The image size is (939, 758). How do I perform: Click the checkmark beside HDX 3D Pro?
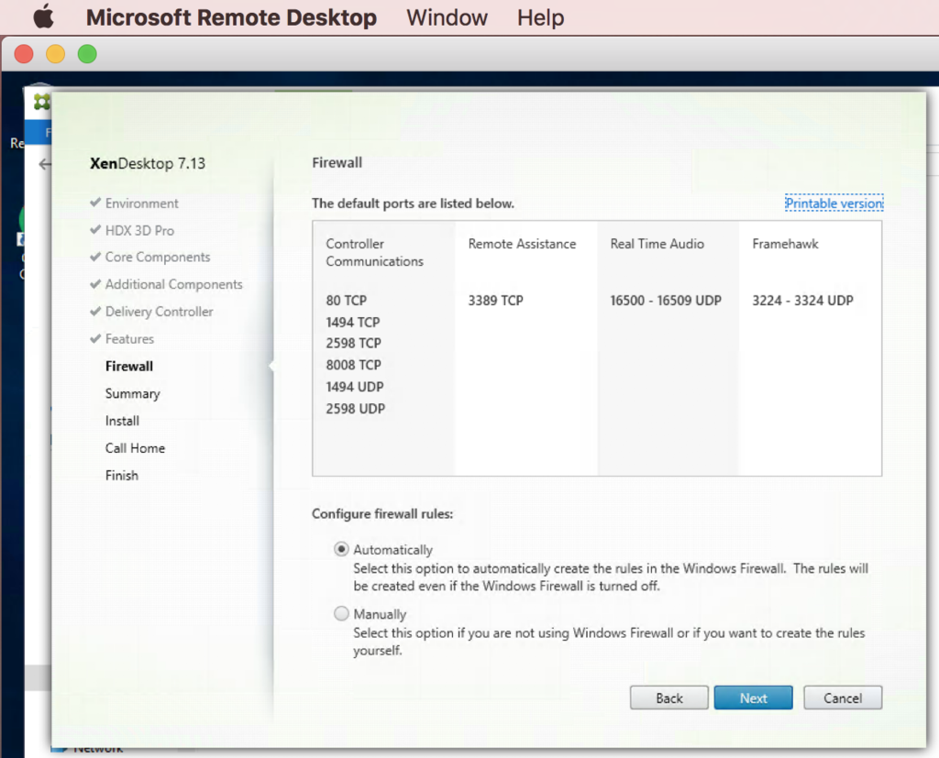click(x=95, y=230)
